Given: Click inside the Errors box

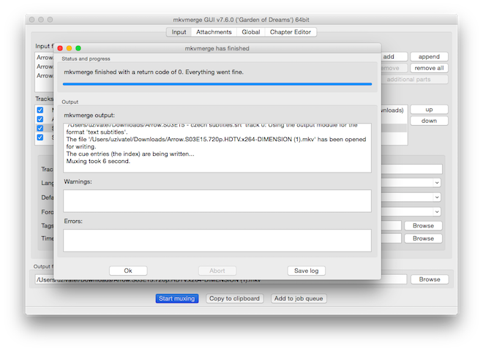Looking at the screenshot, I should tap(217, 240).
